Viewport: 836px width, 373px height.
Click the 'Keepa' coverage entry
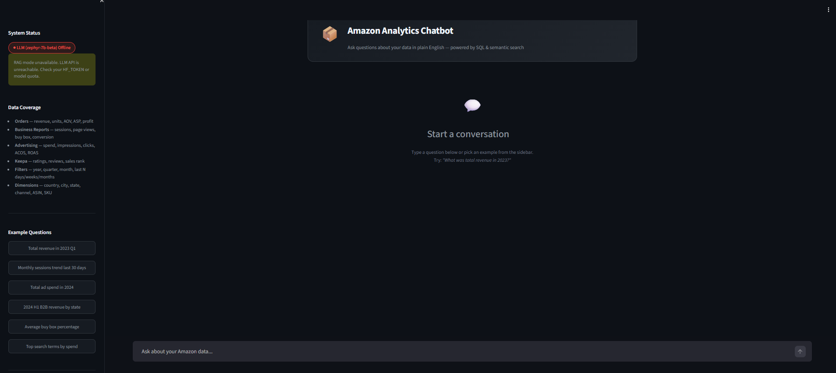click(x=50, y=161)
